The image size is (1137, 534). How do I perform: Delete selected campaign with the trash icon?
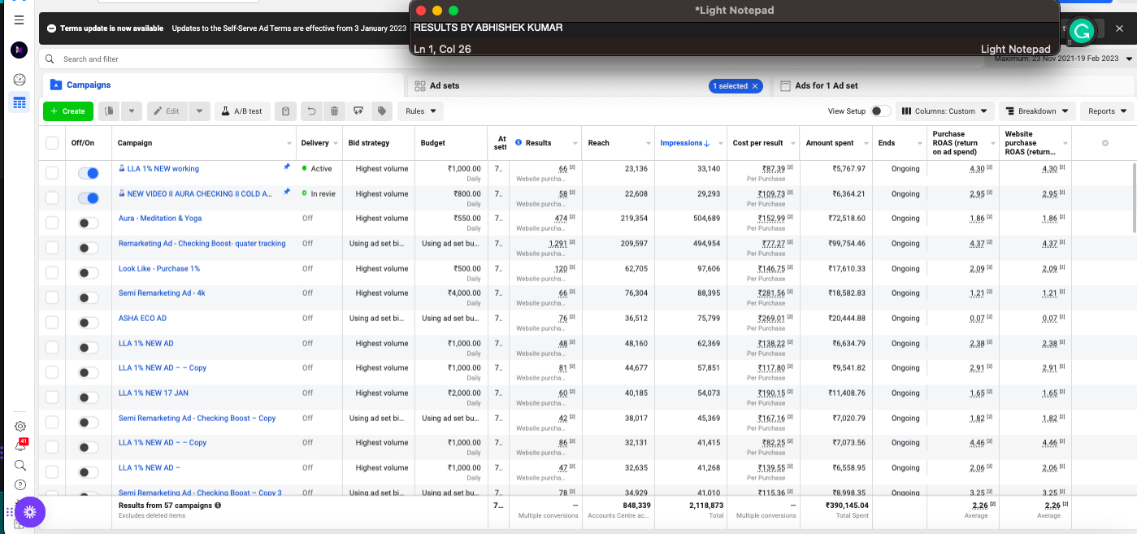(333, 111)
